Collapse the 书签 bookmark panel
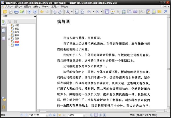Image resolution: width=171 pixels, height=118 pixels. tap(35, 16)
